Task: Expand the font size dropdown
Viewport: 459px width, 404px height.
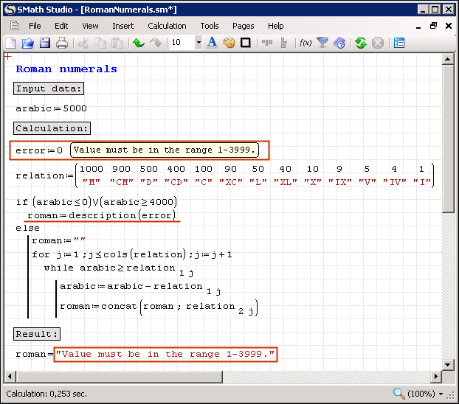Action: click(199, 43)
